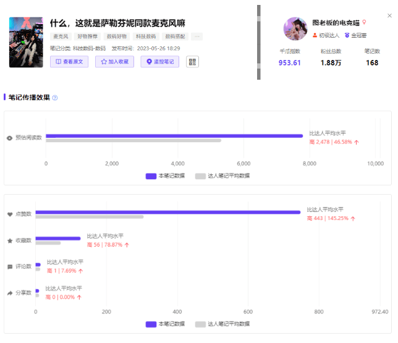Click 查看原文 button
This screenshot has width=398, height=343.
coord(69,62)
